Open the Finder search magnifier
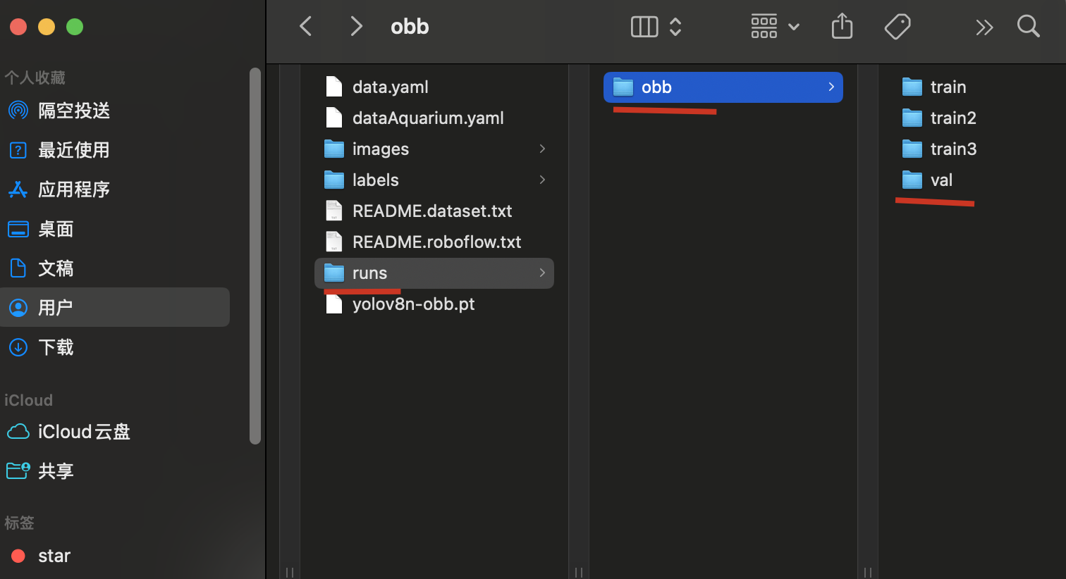Screen dimensions: 1066x579 click(x=1029, y=26)
